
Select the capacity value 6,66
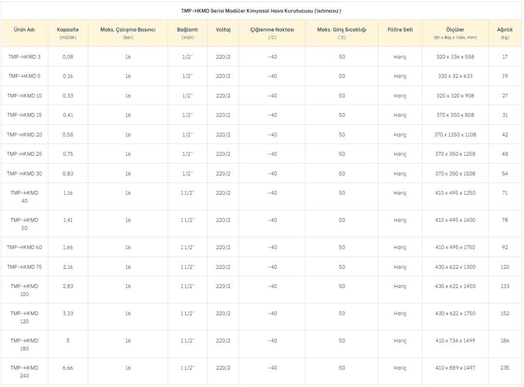[x=68, y=368]
